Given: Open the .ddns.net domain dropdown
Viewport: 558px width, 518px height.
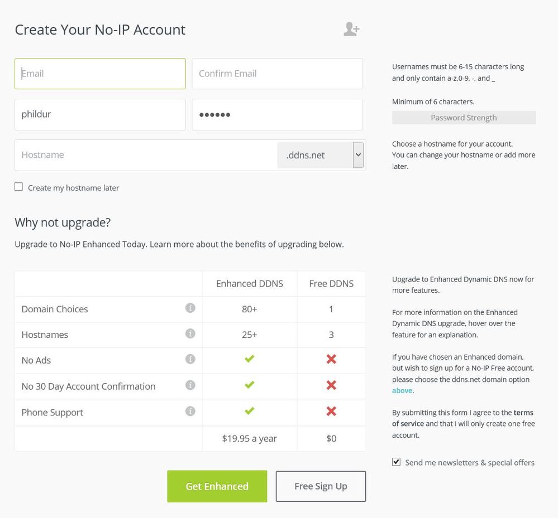Looking at the screenshot, I should tap(320, 155).
